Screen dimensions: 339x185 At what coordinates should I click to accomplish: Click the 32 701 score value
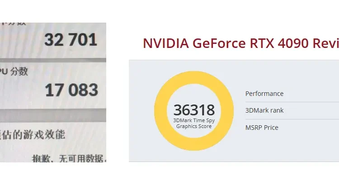(71, 40)
